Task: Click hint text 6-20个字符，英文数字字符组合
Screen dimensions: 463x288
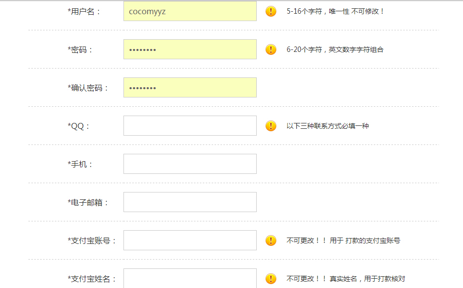Action: (x=335, y=49)
